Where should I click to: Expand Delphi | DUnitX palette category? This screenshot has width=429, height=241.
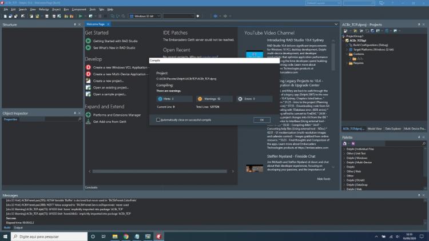[344, 180]
